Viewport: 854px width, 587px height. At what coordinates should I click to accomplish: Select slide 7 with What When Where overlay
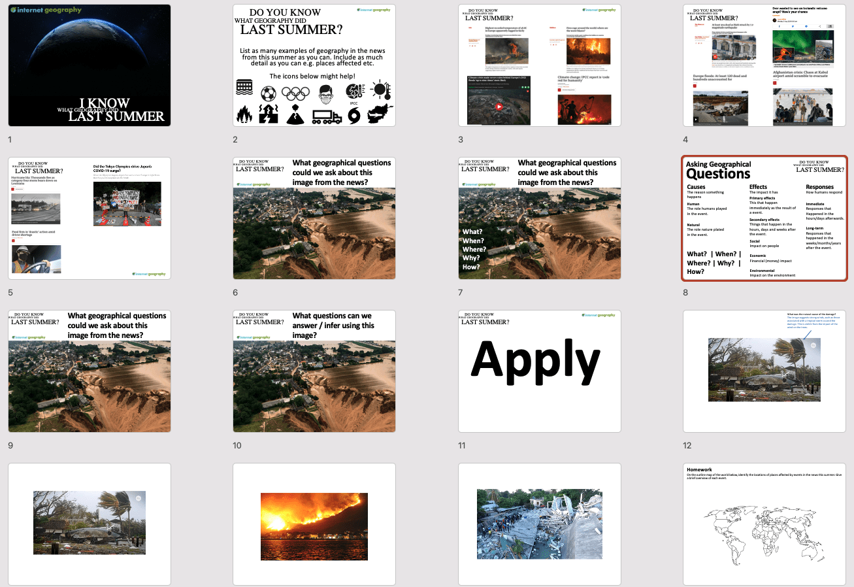[540, 218]
